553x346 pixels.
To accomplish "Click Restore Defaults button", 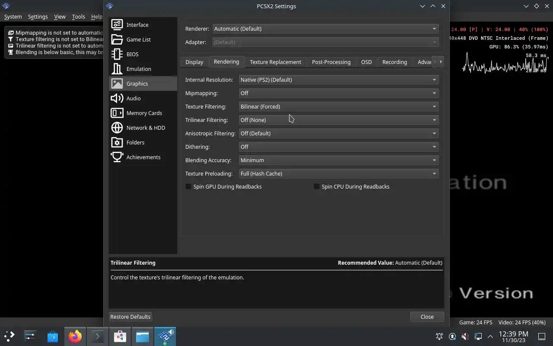I will tap(130, 317).
